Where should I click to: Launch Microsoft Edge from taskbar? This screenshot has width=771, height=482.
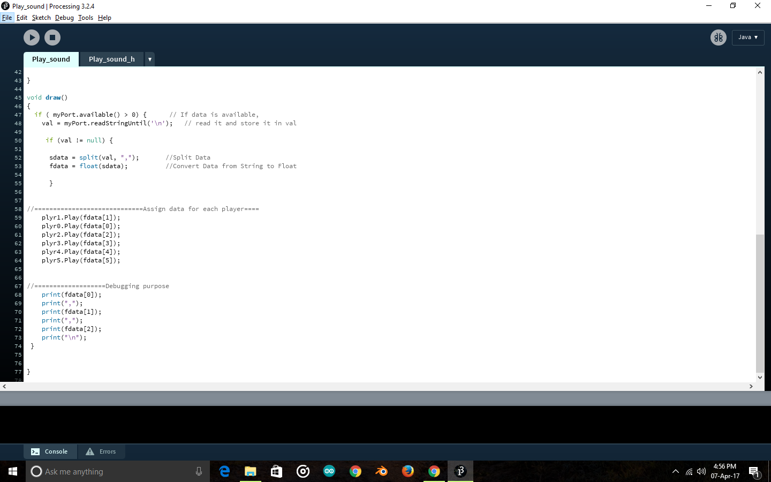coord(224,471)
